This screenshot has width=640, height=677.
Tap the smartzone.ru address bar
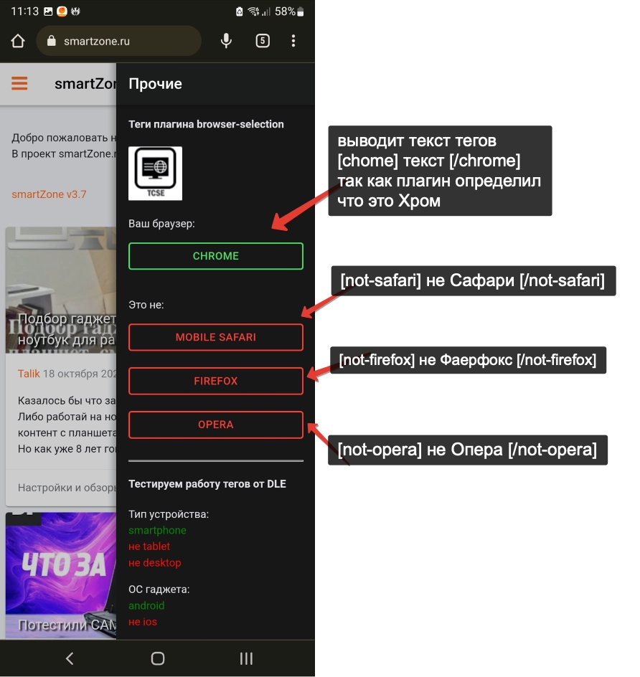click(118, 41)
